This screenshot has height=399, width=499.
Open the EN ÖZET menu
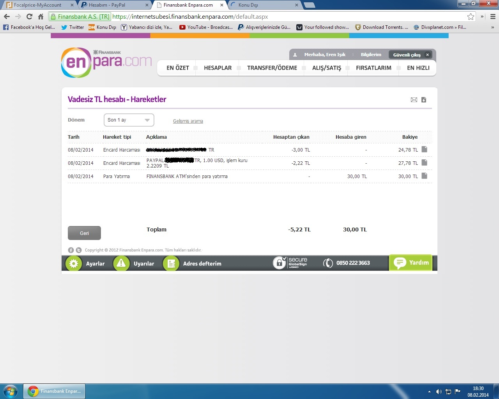[178, 68]
